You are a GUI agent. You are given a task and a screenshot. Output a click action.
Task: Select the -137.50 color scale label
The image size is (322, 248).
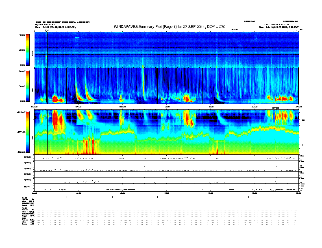21,132
